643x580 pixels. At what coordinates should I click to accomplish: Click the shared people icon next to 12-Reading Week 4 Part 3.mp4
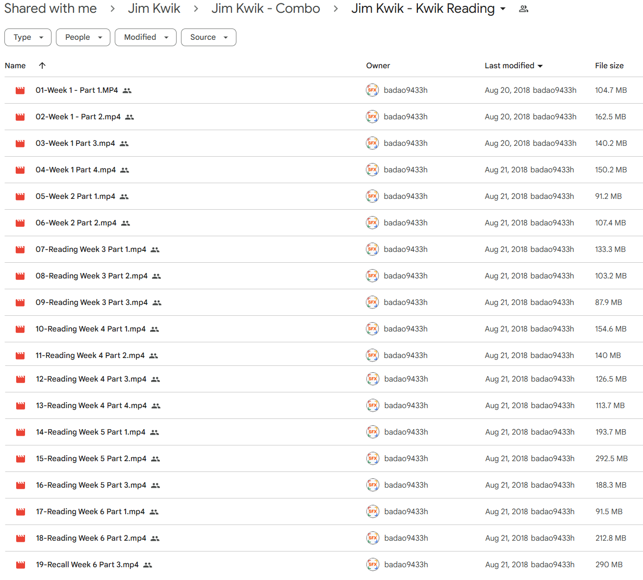(155, 379)
